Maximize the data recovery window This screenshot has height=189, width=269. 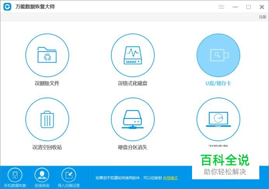[248, 7]
